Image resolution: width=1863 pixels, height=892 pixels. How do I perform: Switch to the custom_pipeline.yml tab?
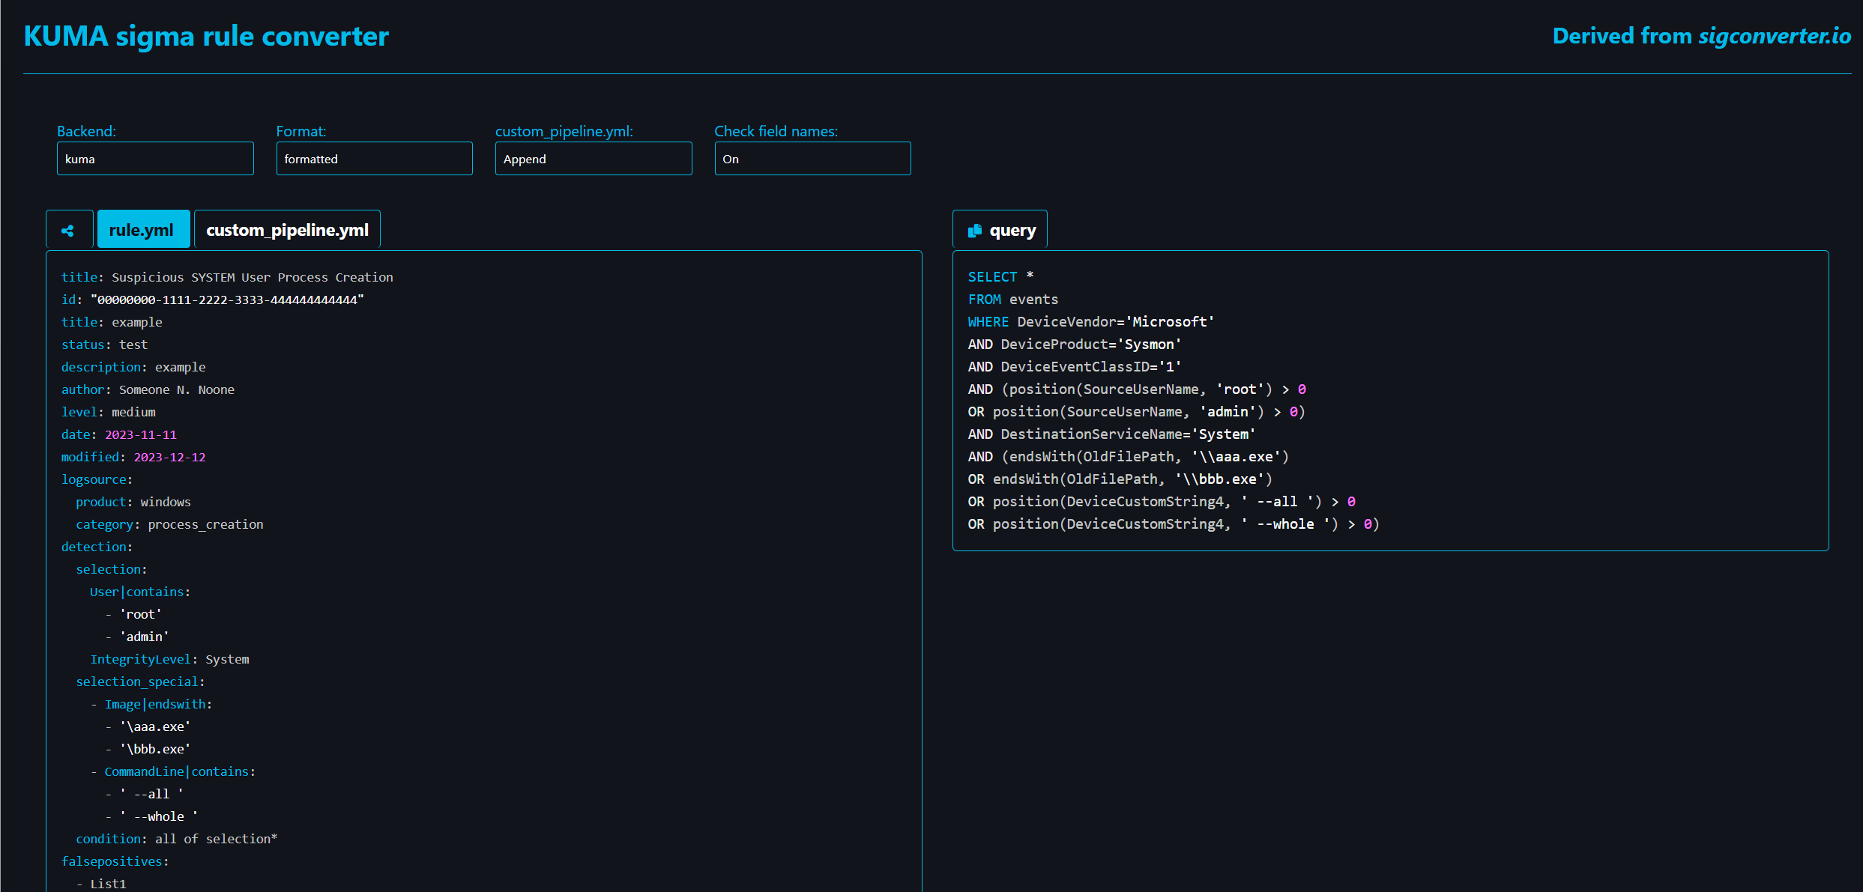[287, 230]
